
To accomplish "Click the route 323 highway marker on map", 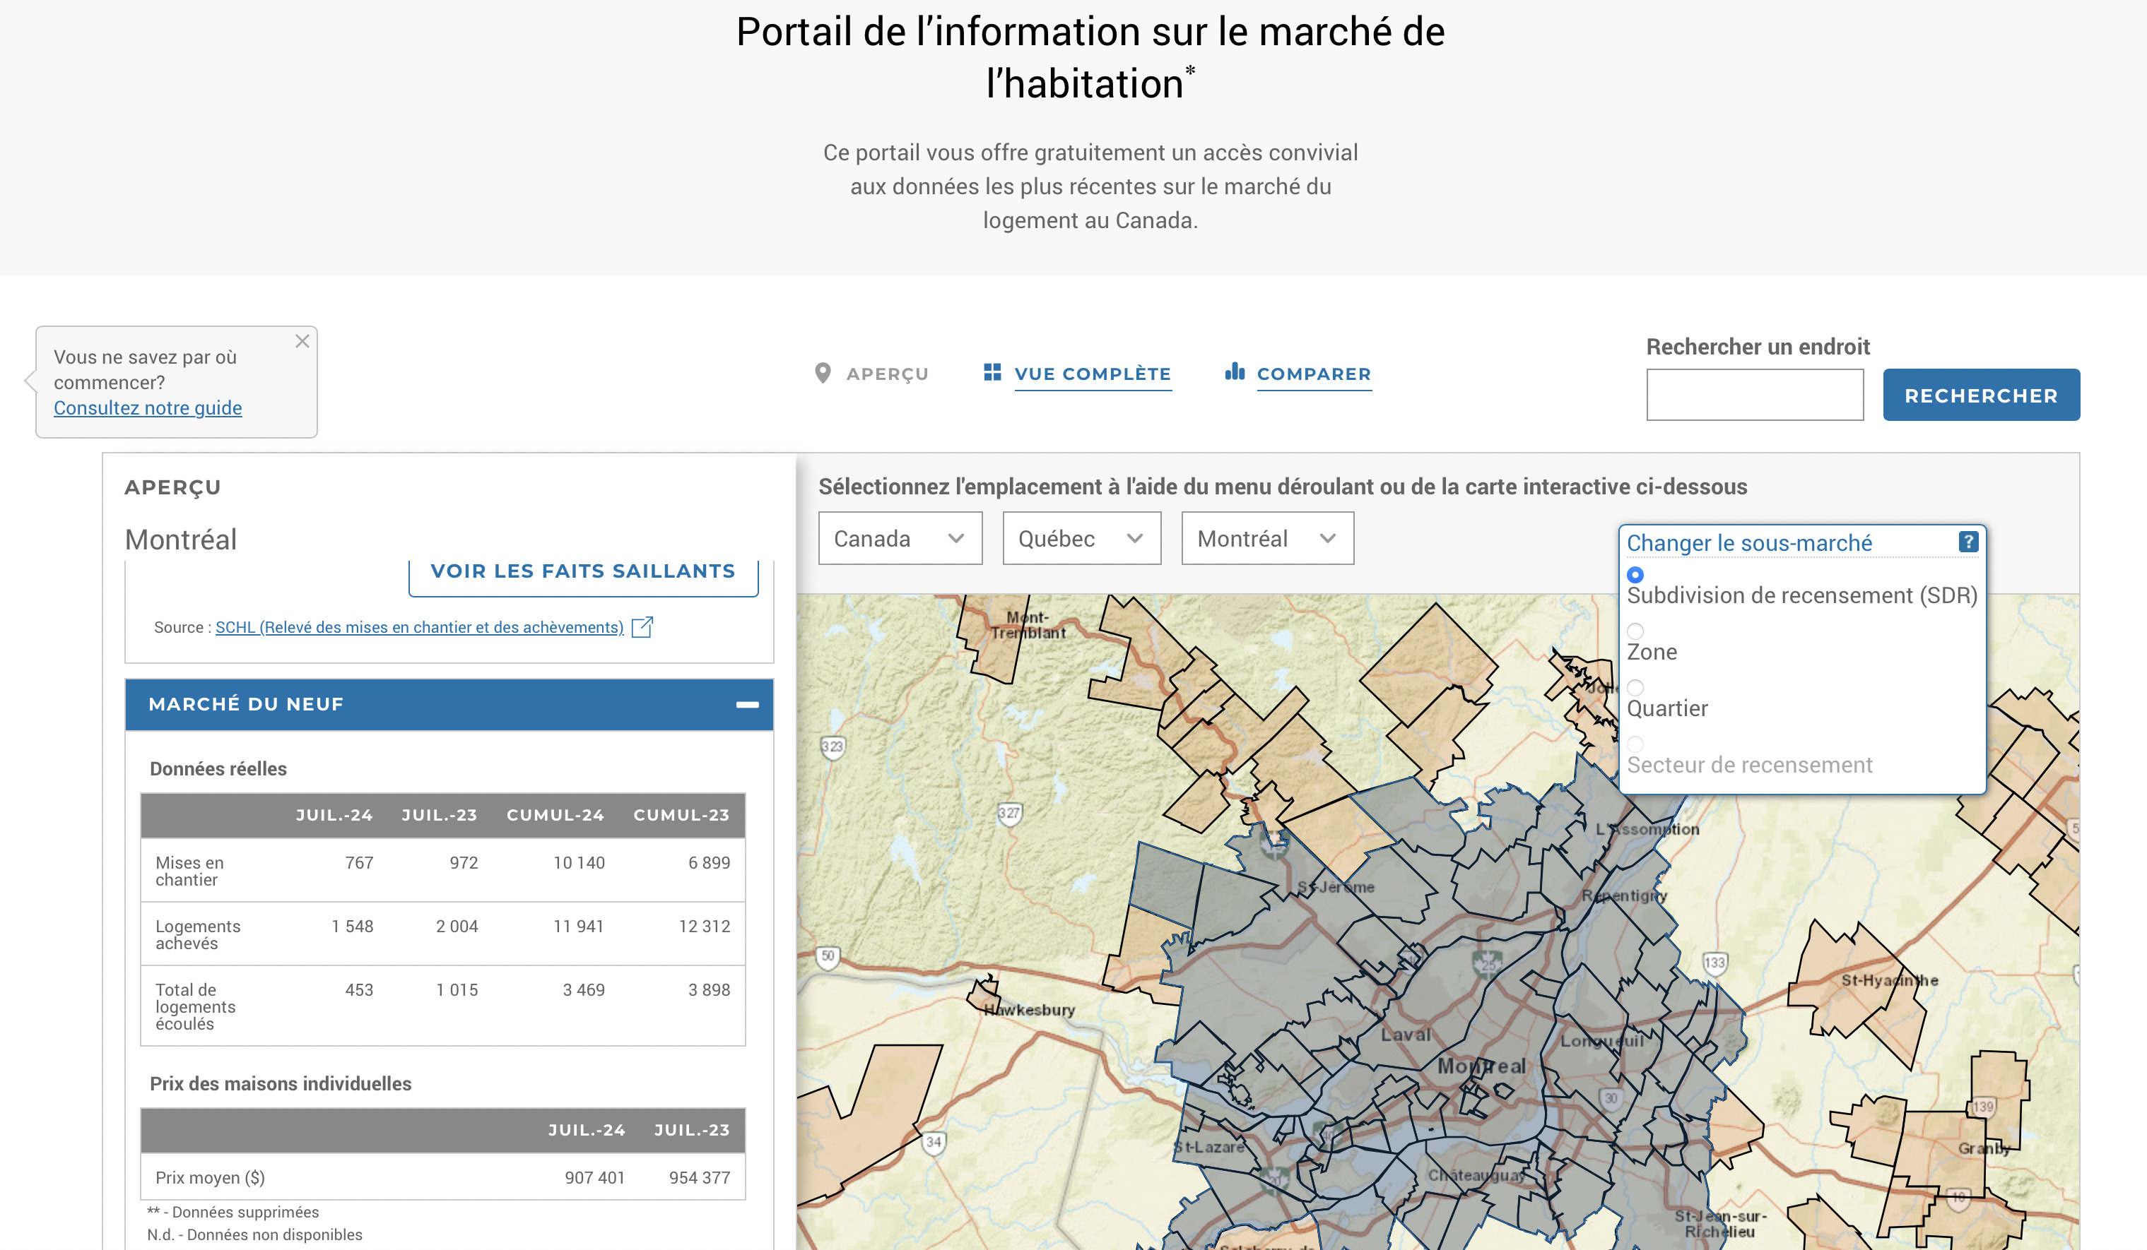I will (833, 746).
